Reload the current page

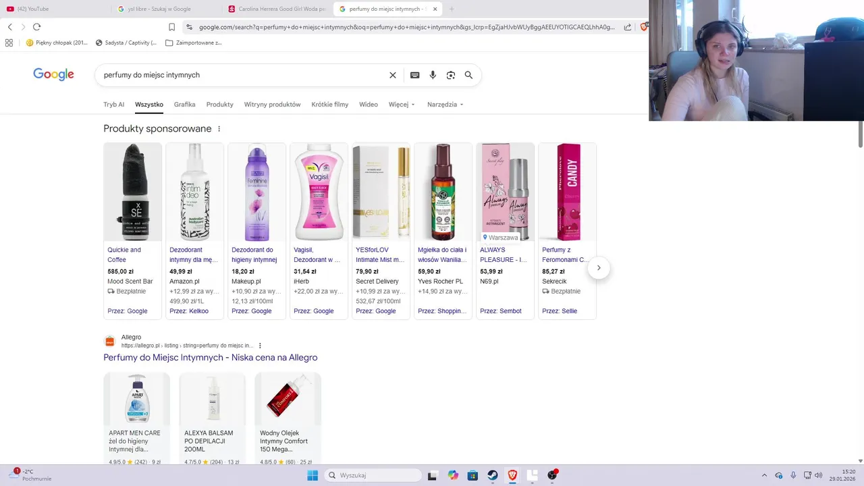pos(36,27)
